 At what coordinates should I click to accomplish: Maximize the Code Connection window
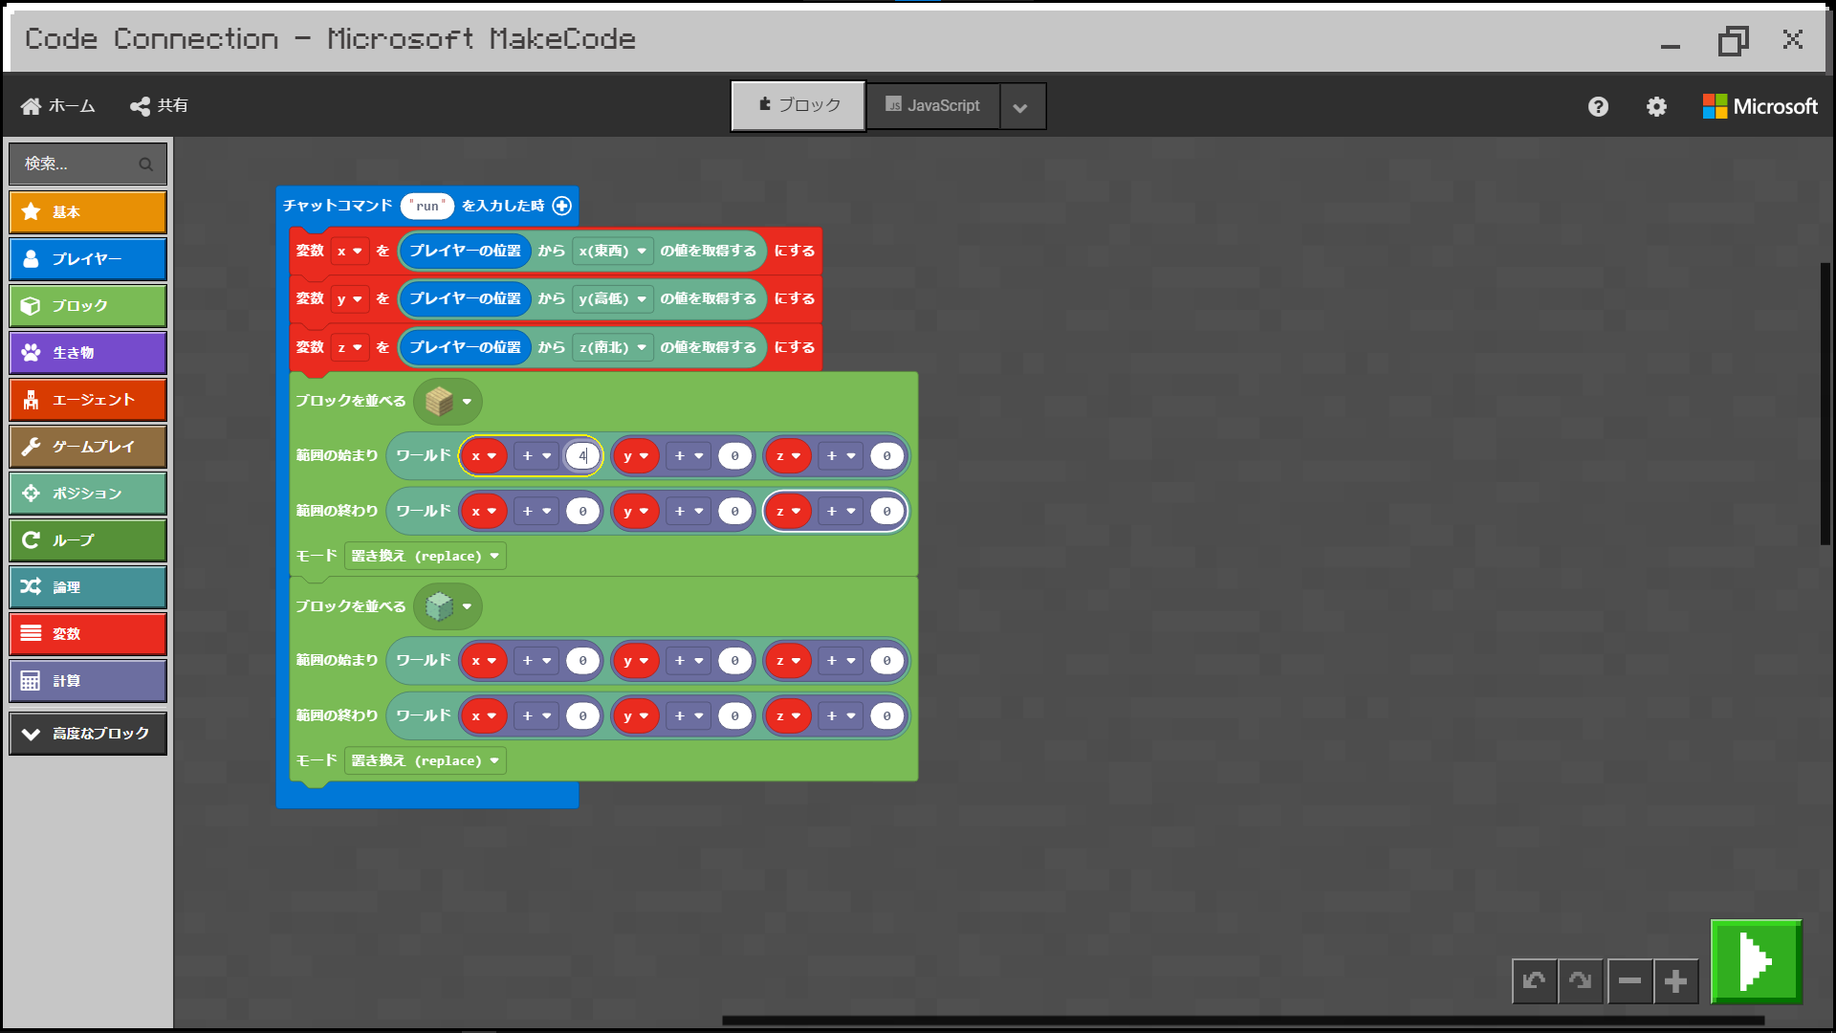[1733, 40]
